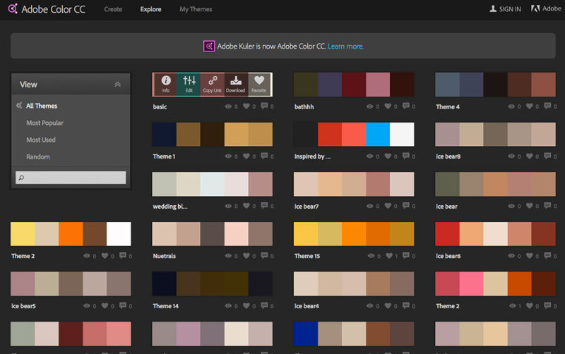Click the Color CC icon in banner

click(x=209, y=46)
